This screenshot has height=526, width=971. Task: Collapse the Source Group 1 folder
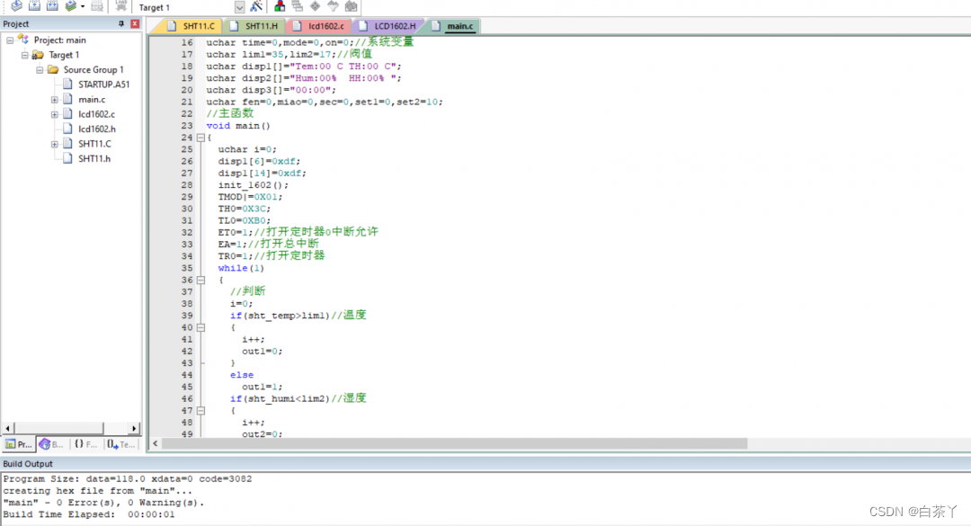(x=40, y=70)
